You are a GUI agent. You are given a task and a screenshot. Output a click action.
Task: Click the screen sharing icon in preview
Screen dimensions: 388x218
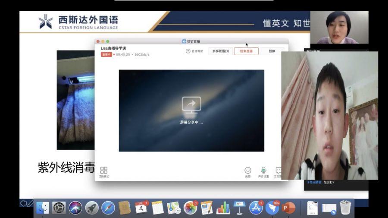[x=191, y=105]
